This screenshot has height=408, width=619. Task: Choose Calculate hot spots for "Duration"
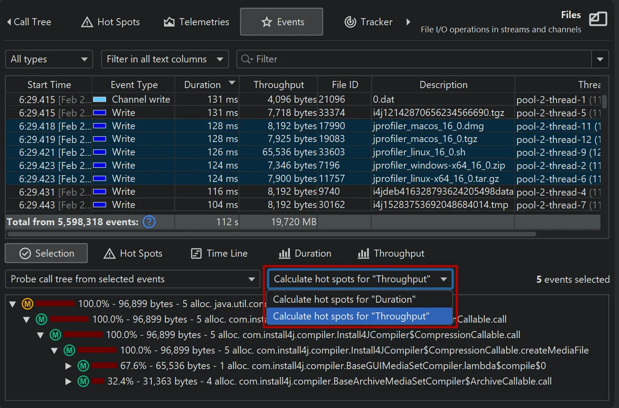344,299
